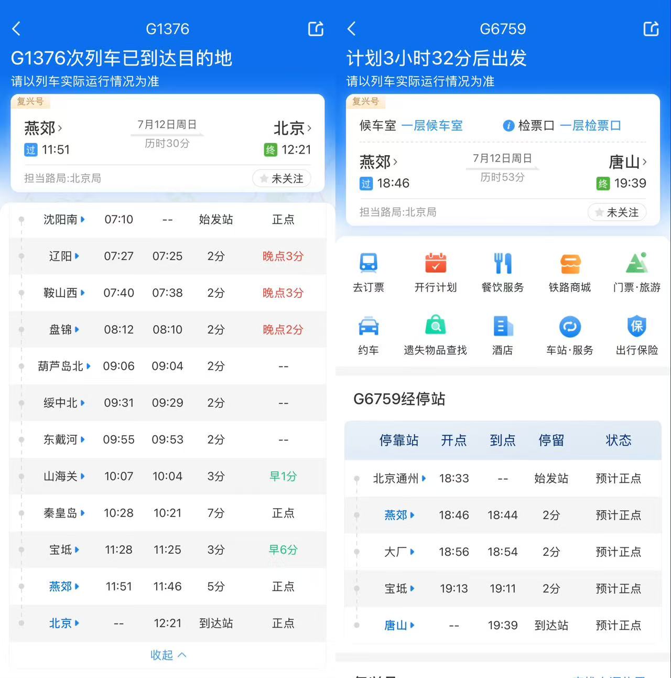Select the 开点 column header
671x678 pixels.
click(454, 440)
